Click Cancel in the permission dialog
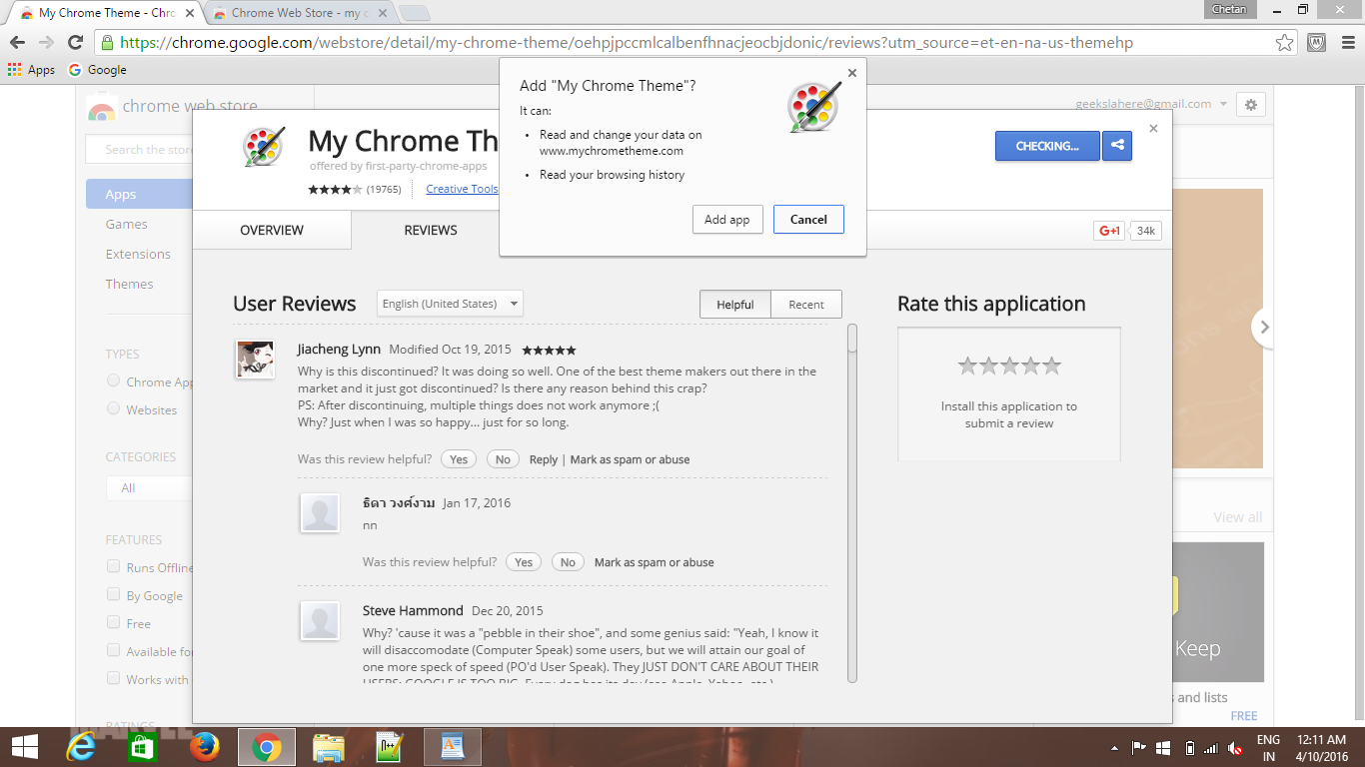This screenshot has height=767, width=1365. pos(808,220)
